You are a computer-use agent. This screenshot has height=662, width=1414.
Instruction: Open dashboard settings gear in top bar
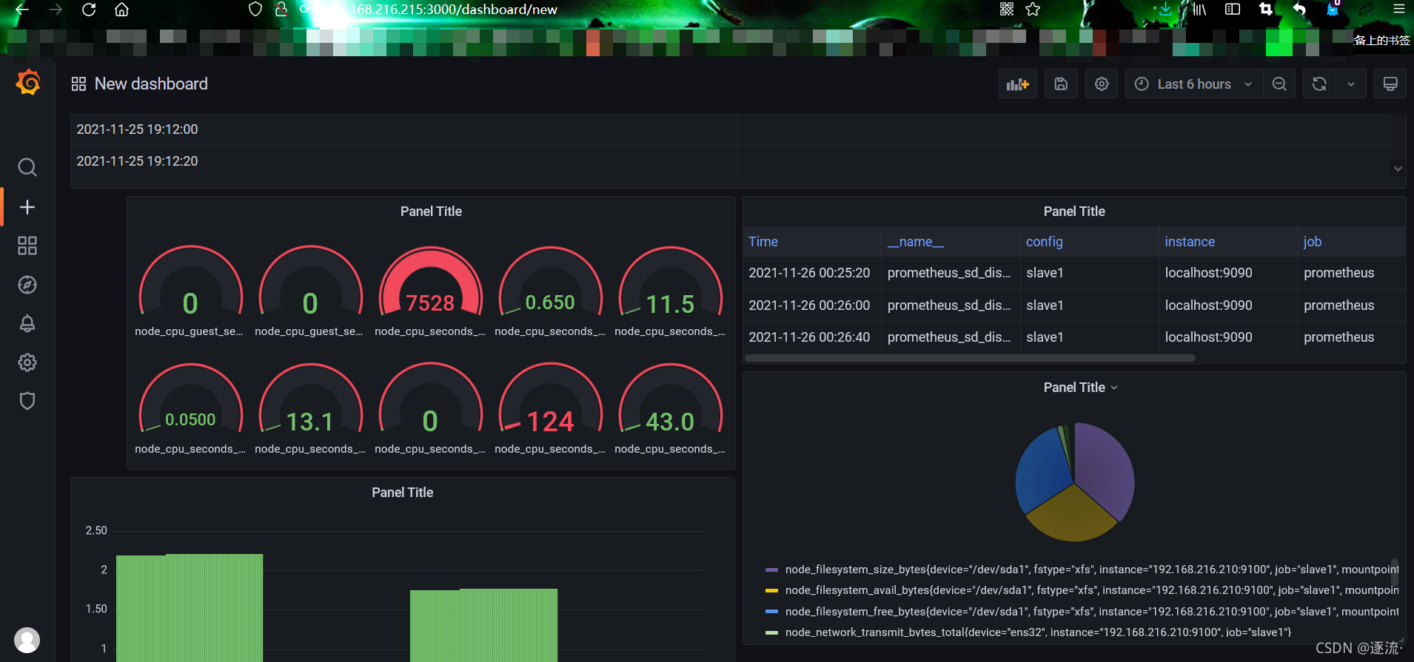(1102, 84)
